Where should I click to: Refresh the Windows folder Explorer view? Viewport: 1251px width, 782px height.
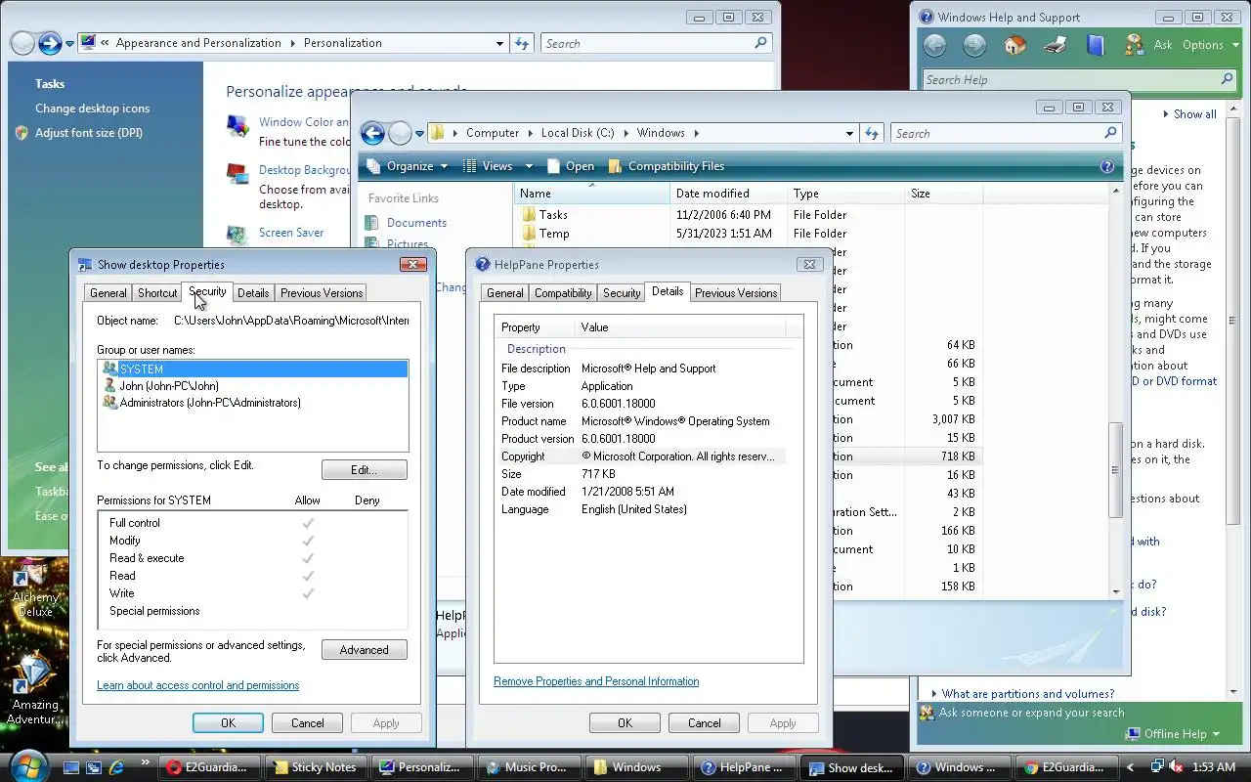[872, 133]
